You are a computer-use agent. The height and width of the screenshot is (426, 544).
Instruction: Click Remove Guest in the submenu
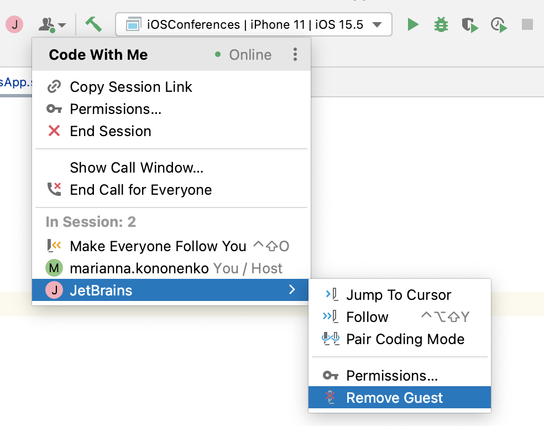tap(394, 398)
